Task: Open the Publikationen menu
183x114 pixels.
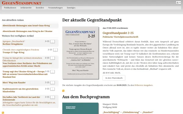Action: coord(10,8)
